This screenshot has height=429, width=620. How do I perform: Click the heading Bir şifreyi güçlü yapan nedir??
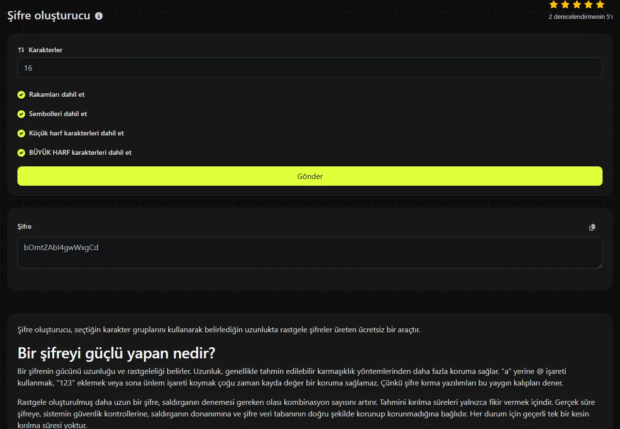tap(116, 353)
